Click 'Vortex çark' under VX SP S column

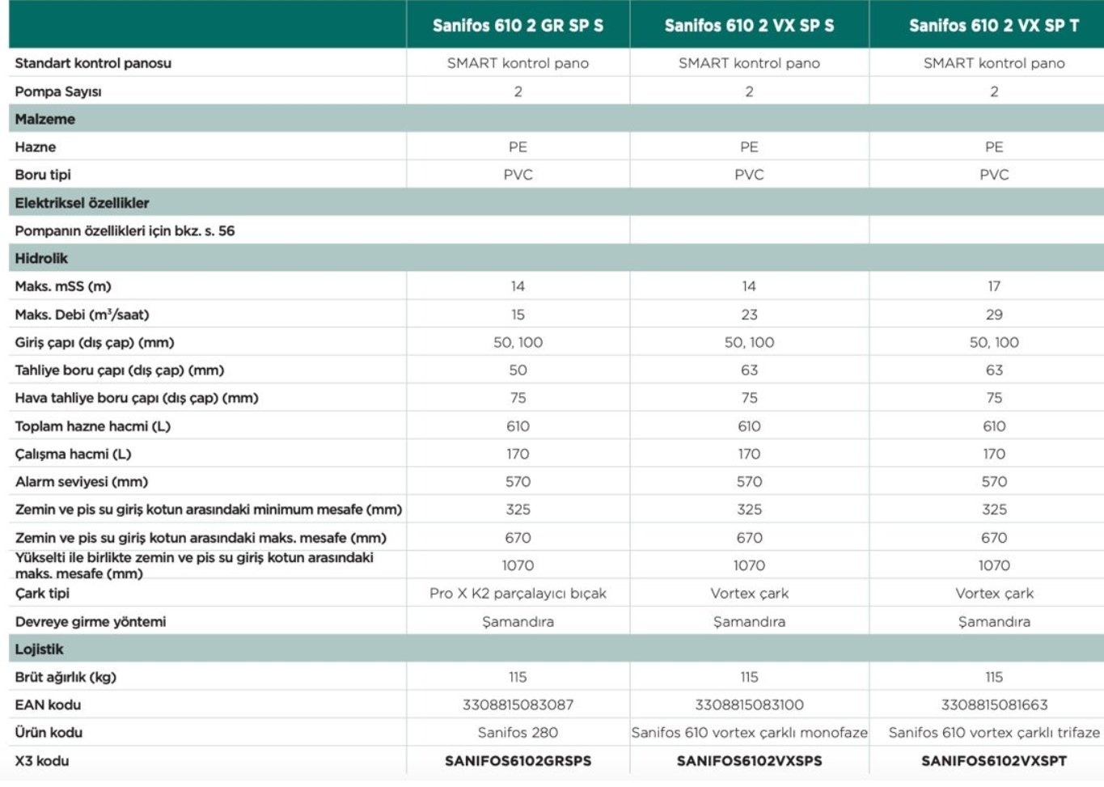click(x=749, y=594)
